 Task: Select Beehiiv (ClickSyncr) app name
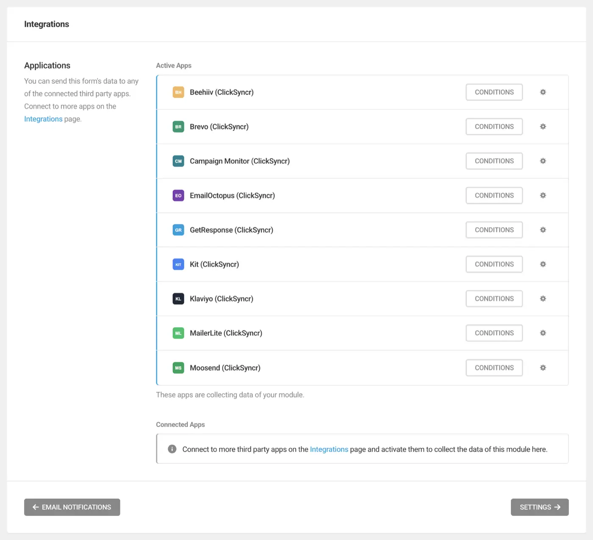(x=222, y=92)
